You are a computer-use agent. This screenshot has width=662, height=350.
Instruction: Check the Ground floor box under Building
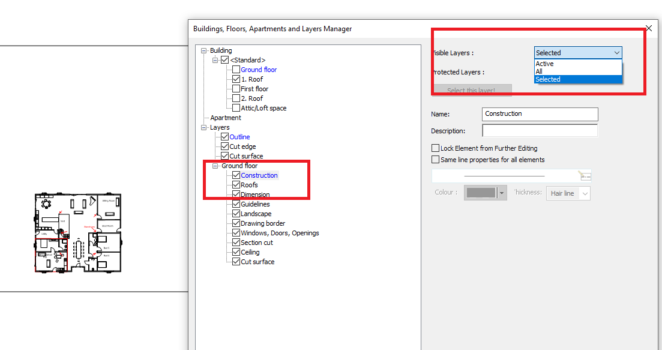click(x=236, y=70)
